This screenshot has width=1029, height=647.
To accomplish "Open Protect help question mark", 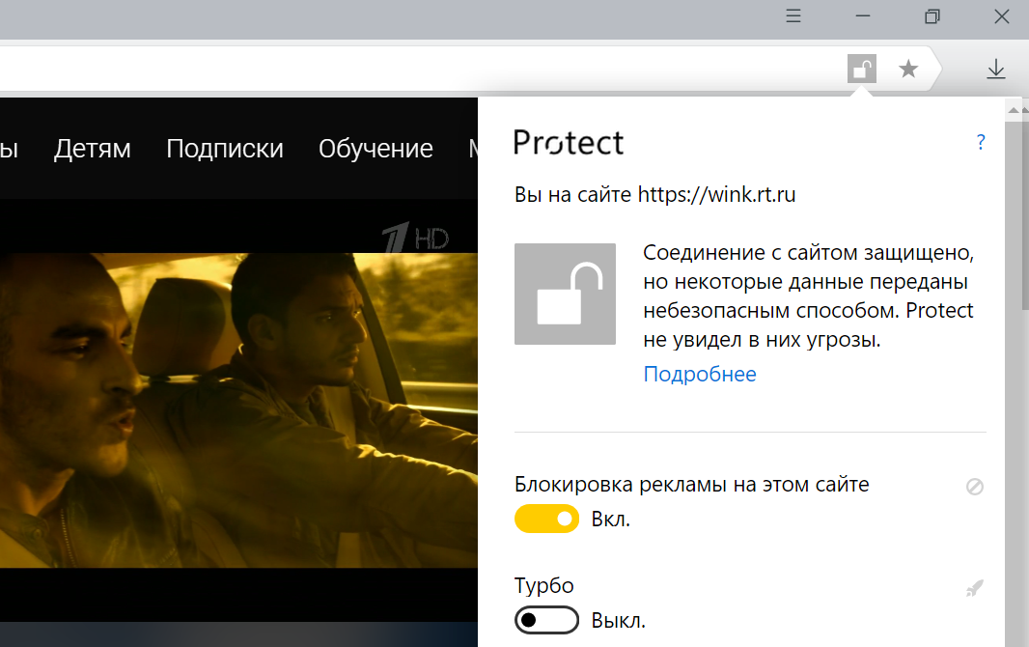I will coord(981,142).
